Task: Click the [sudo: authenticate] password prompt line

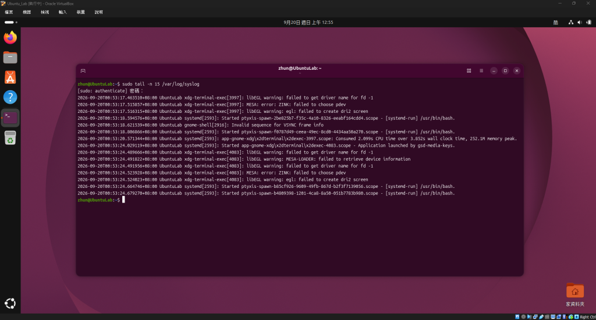Action: (111, 91)
